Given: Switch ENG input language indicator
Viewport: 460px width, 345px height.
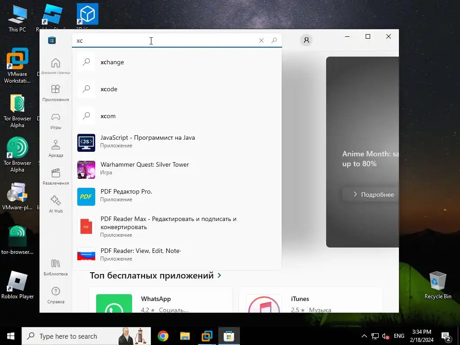Looking at the screenshot, I should (399, 336).
